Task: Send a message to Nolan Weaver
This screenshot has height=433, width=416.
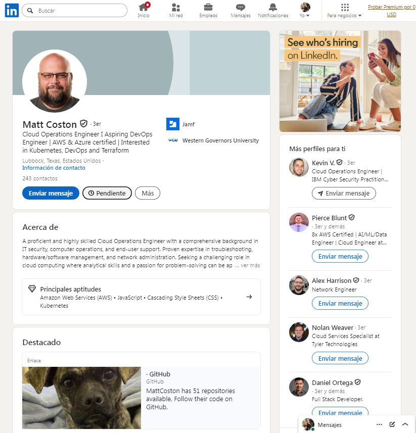Action: (x=340, y=358)
